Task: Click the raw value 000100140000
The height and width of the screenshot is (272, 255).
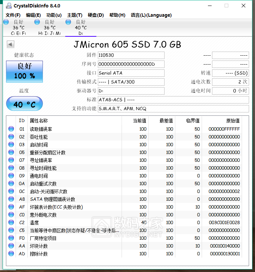Action: pos(225,246)
